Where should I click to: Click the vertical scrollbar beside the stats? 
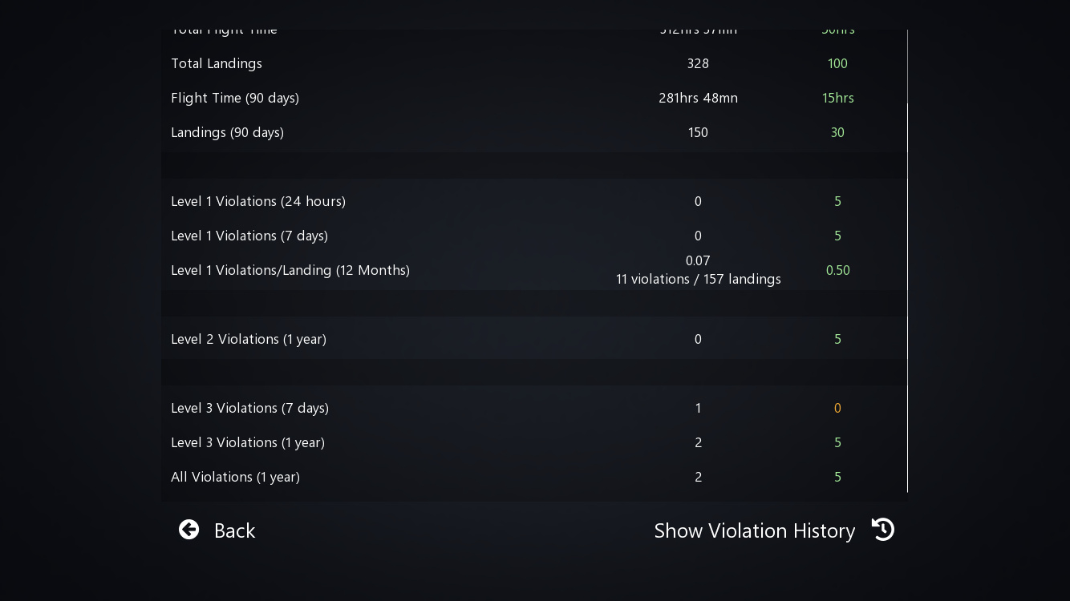pyautogui.click(x=907, y=296)
